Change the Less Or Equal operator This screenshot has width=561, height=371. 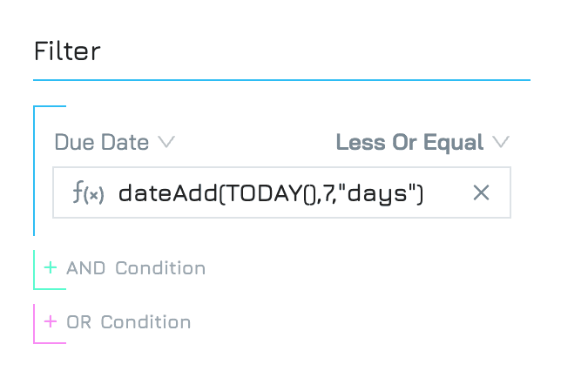click(x=409, y=142)
